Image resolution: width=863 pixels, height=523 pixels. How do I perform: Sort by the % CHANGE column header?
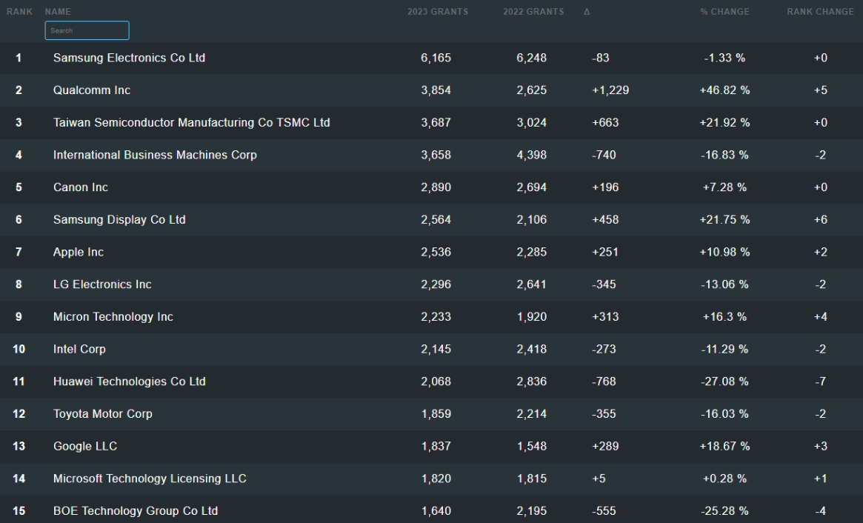coord(724,12)
